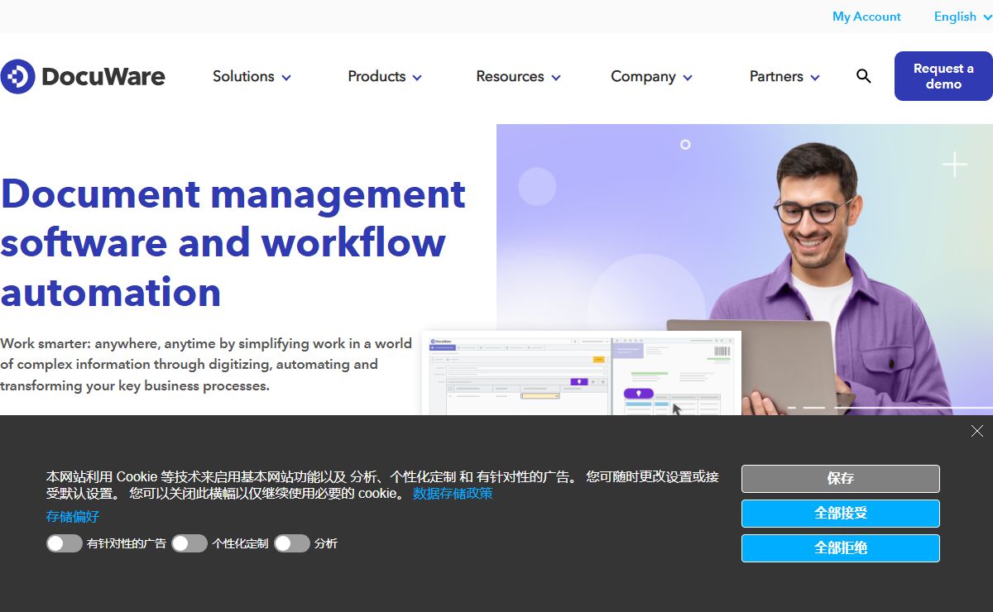Open the site search magnifier icon

[863, 76]
